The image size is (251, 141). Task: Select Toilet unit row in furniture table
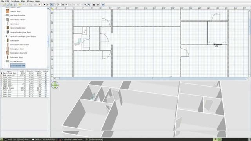pyautogui.click(x=25, y=90)
